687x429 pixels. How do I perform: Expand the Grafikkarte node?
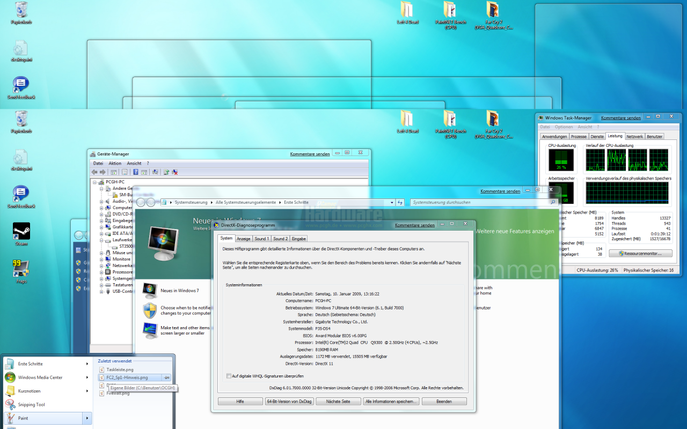(x=101, y=227)
